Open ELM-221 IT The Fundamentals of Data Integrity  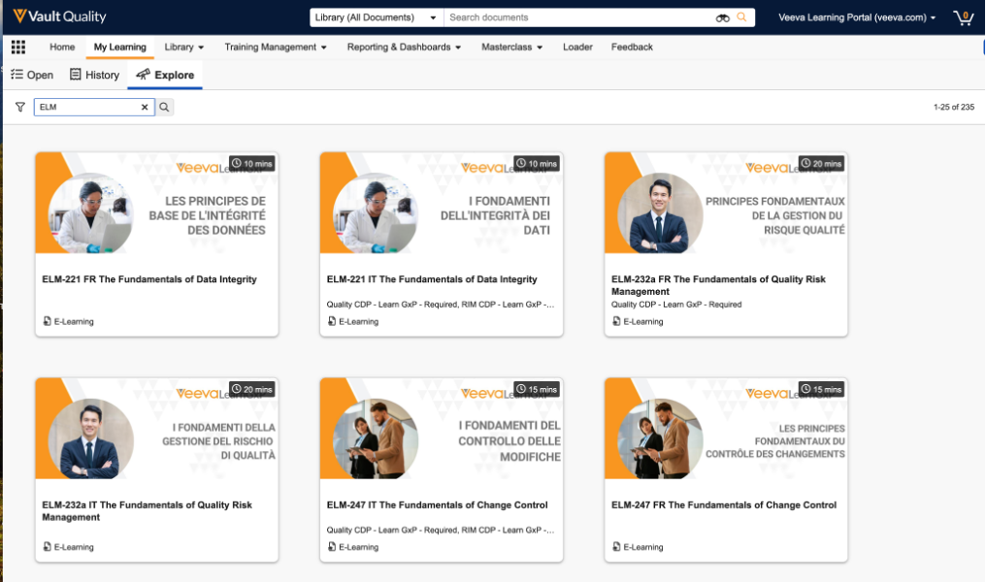[432, 279]
